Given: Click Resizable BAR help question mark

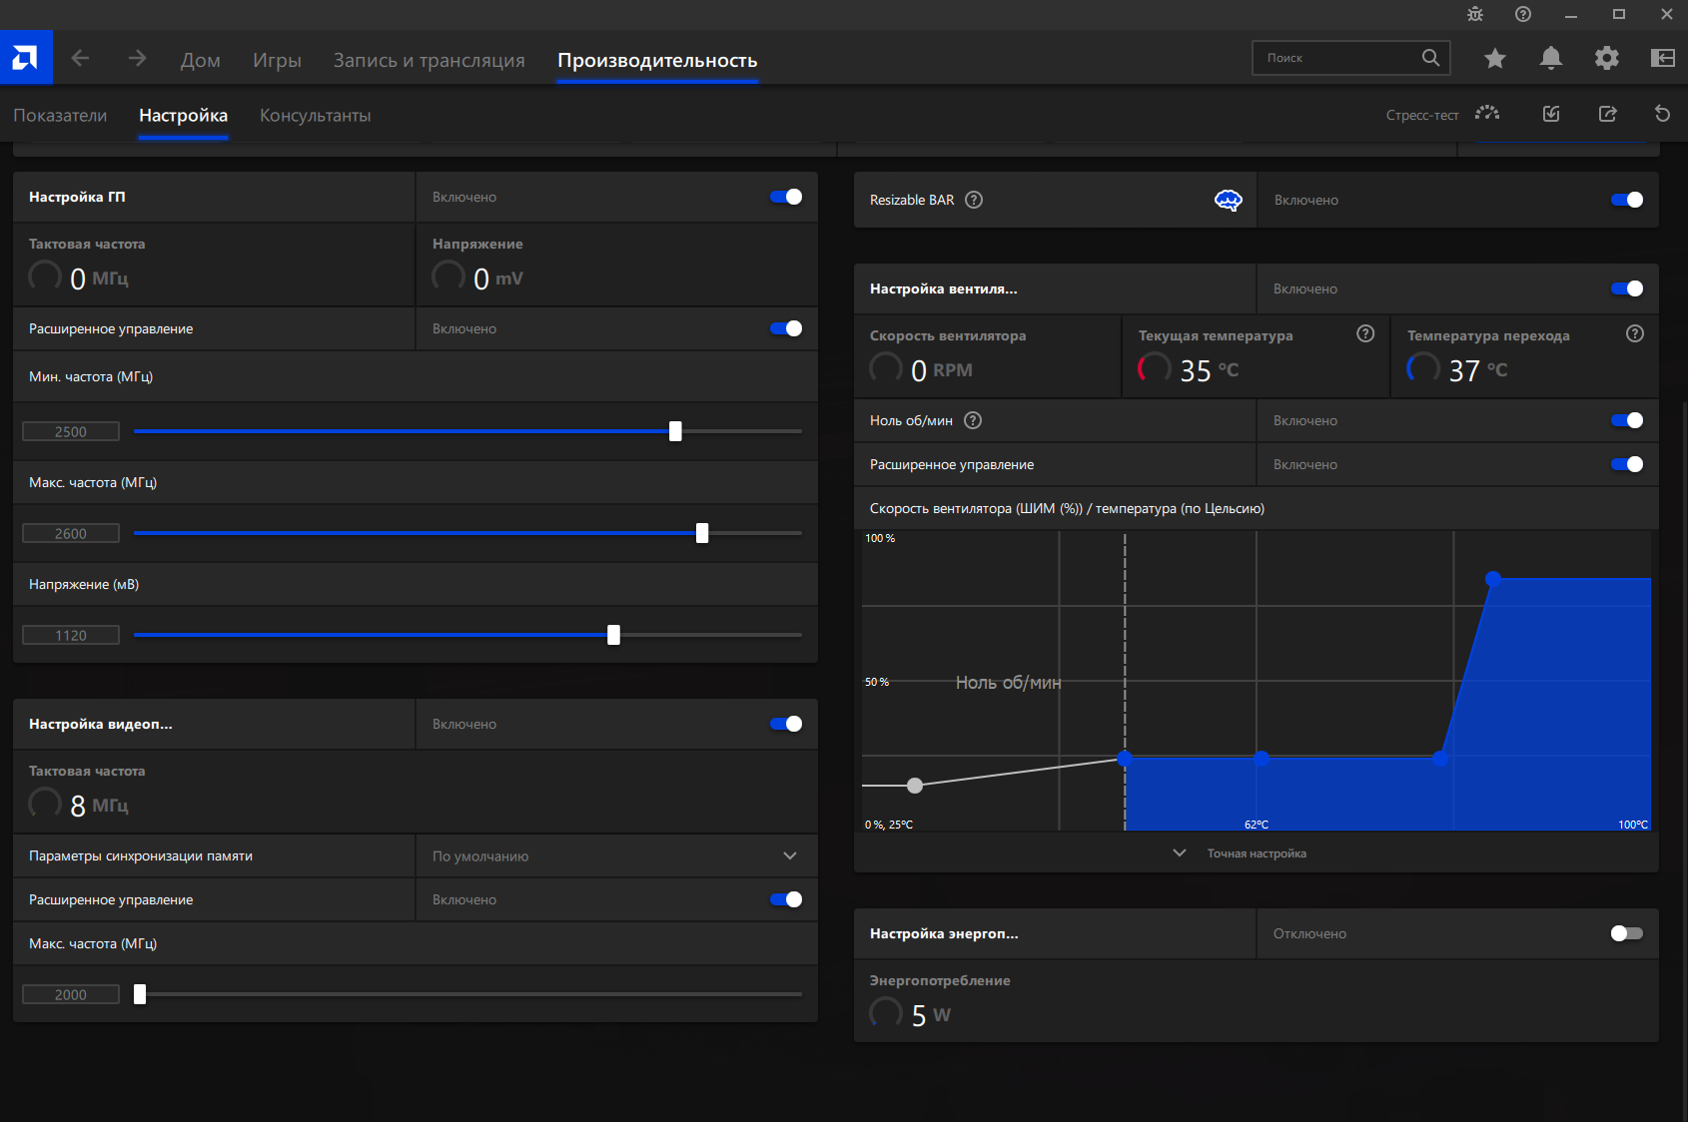Looking at the screenshot, I should pos(974,200).
